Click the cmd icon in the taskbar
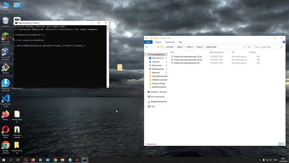The width and height of the screenshot is (289, 163). pos(84,160)
